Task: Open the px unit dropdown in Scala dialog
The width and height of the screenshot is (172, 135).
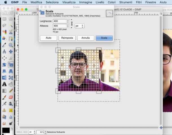Action: tap(79, 26)
